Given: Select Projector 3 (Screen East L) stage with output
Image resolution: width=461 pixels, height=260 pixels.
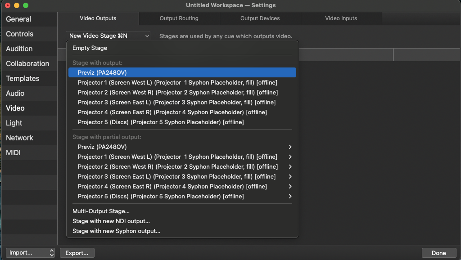Looking at the screenshot, I should 176,103.
